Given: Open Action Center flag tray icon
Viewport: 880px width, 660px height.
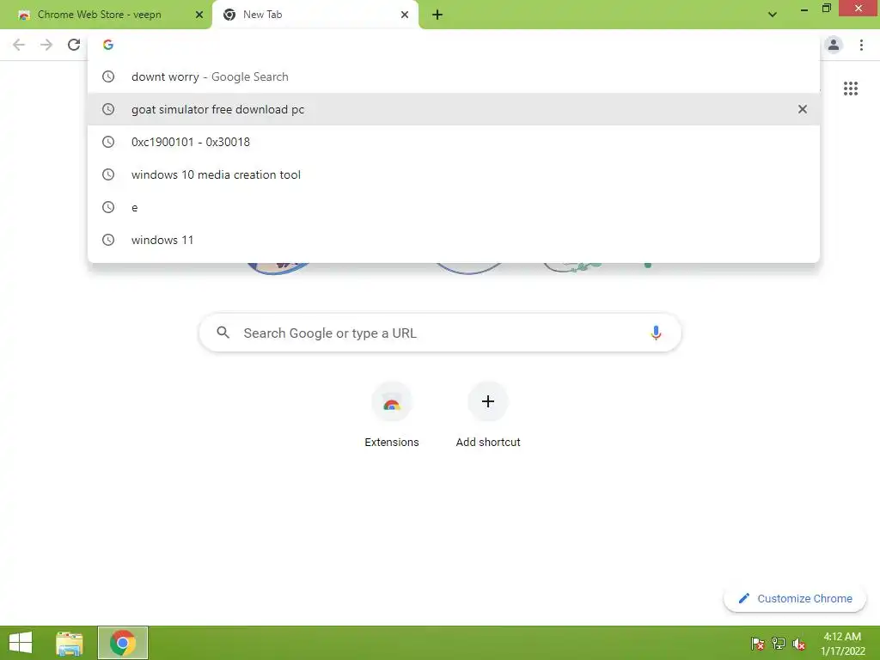Looking at the screenshot, I should coord(758,643).
